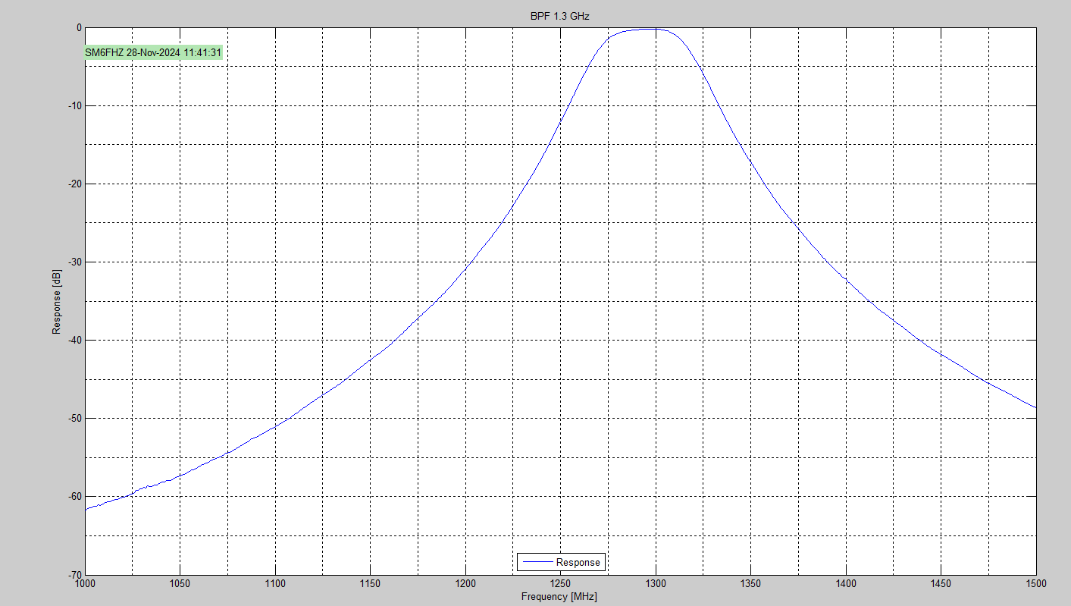Click the -50 y-axis tick label
The height and width of the screenshot is (606, 1071).
coord(74,419)
